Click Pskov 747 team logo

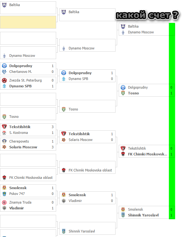[4, 194]
